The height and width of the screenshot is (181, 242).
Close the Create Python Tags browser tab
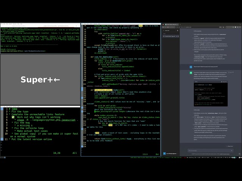coord(178,25)
